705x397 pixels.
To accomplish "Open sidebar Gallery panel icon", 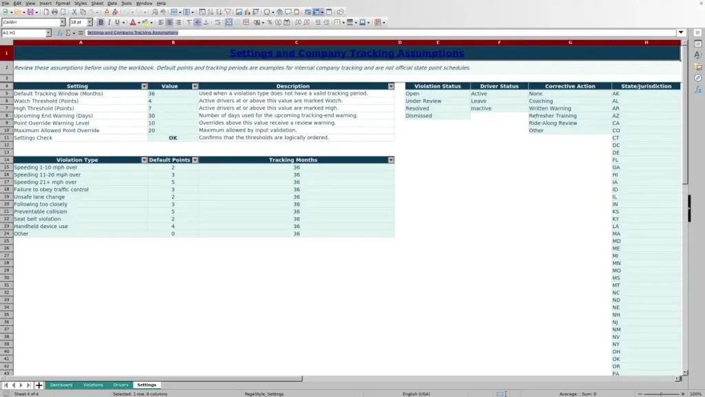I will (x=698, y=67).
